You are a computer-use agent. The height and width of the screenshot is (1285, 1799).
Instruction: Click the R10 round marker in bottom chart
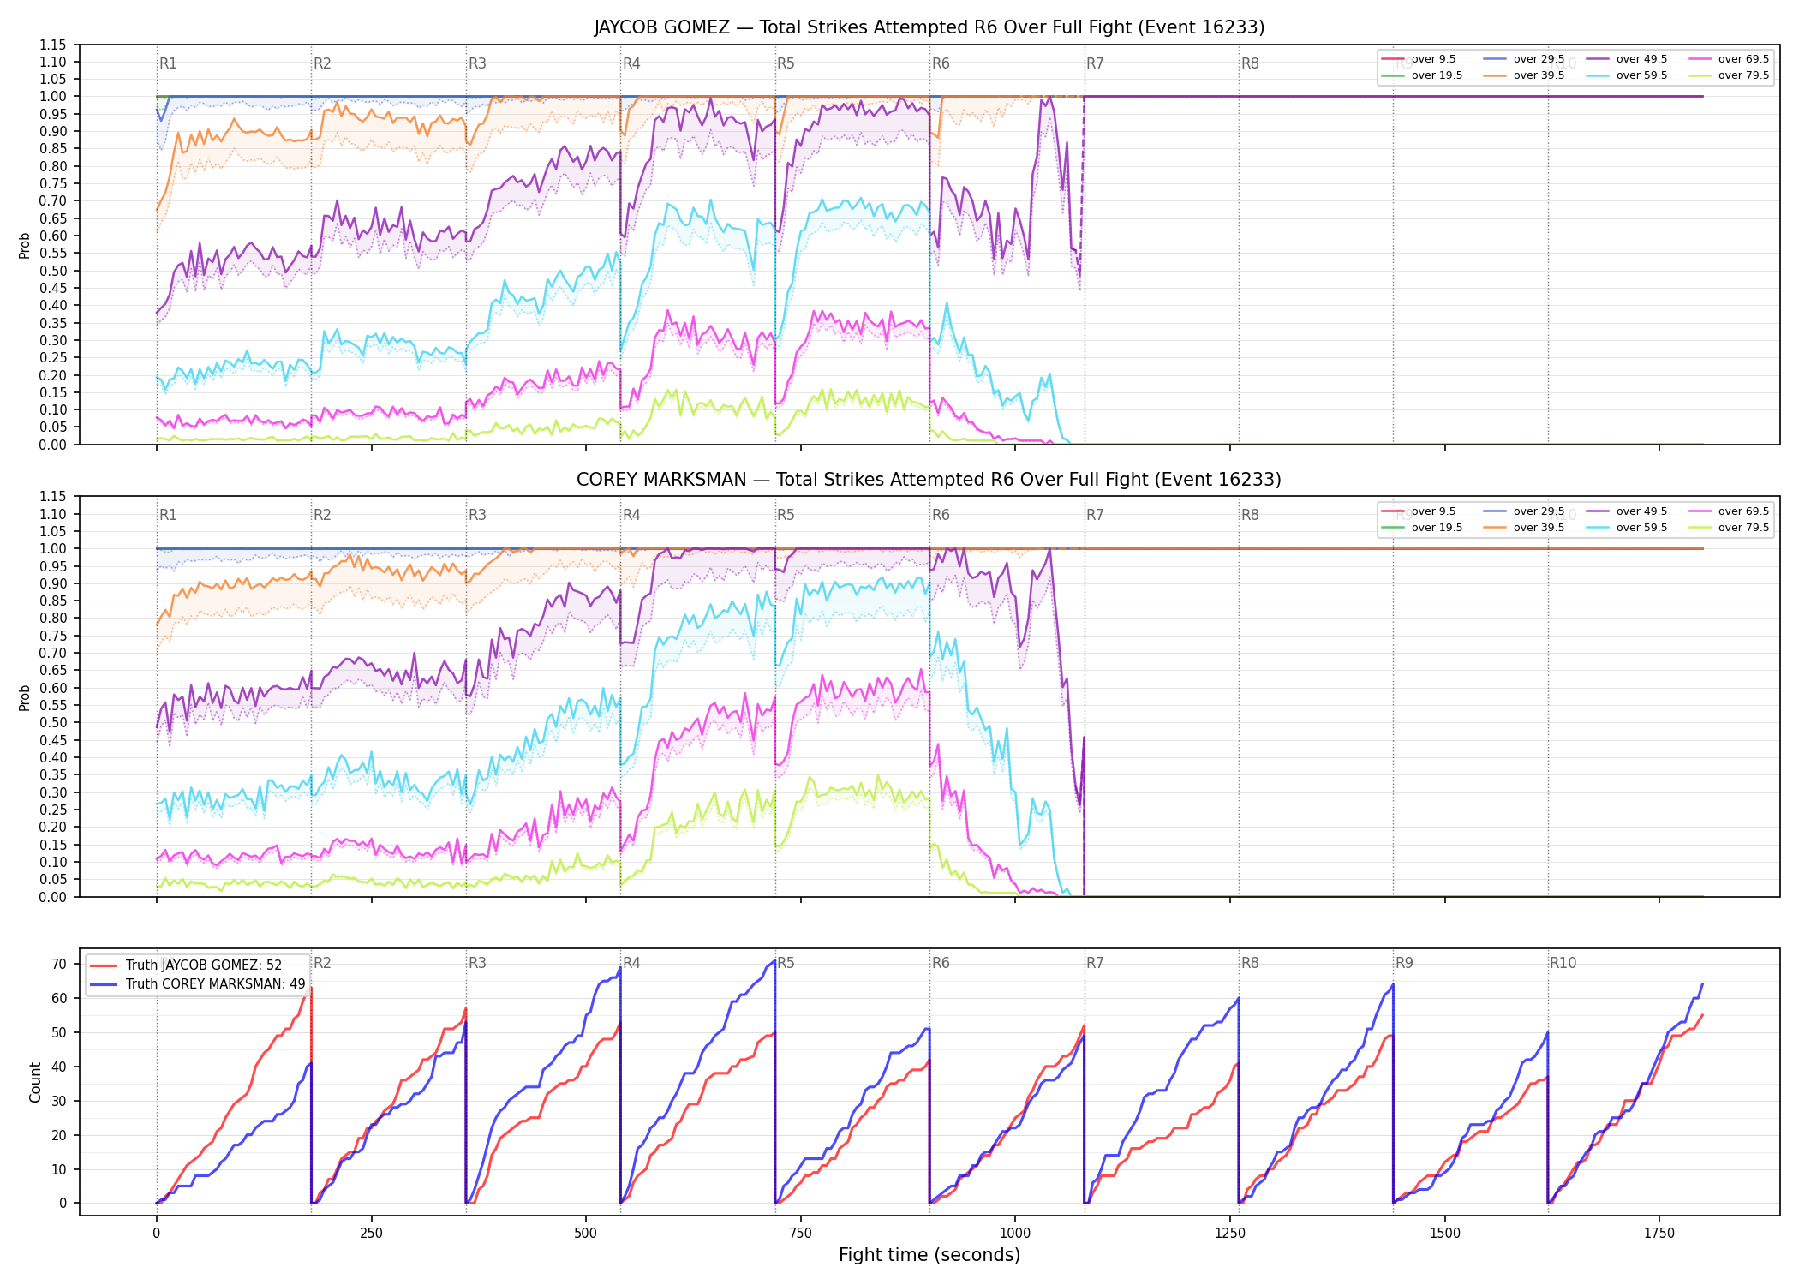(x=1563, y=963)
